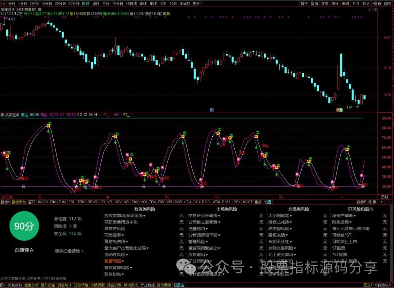Click the 深康佳A stock name under the score
The height and width of the screenshot is (288, 394).
(x=24, y=250)
